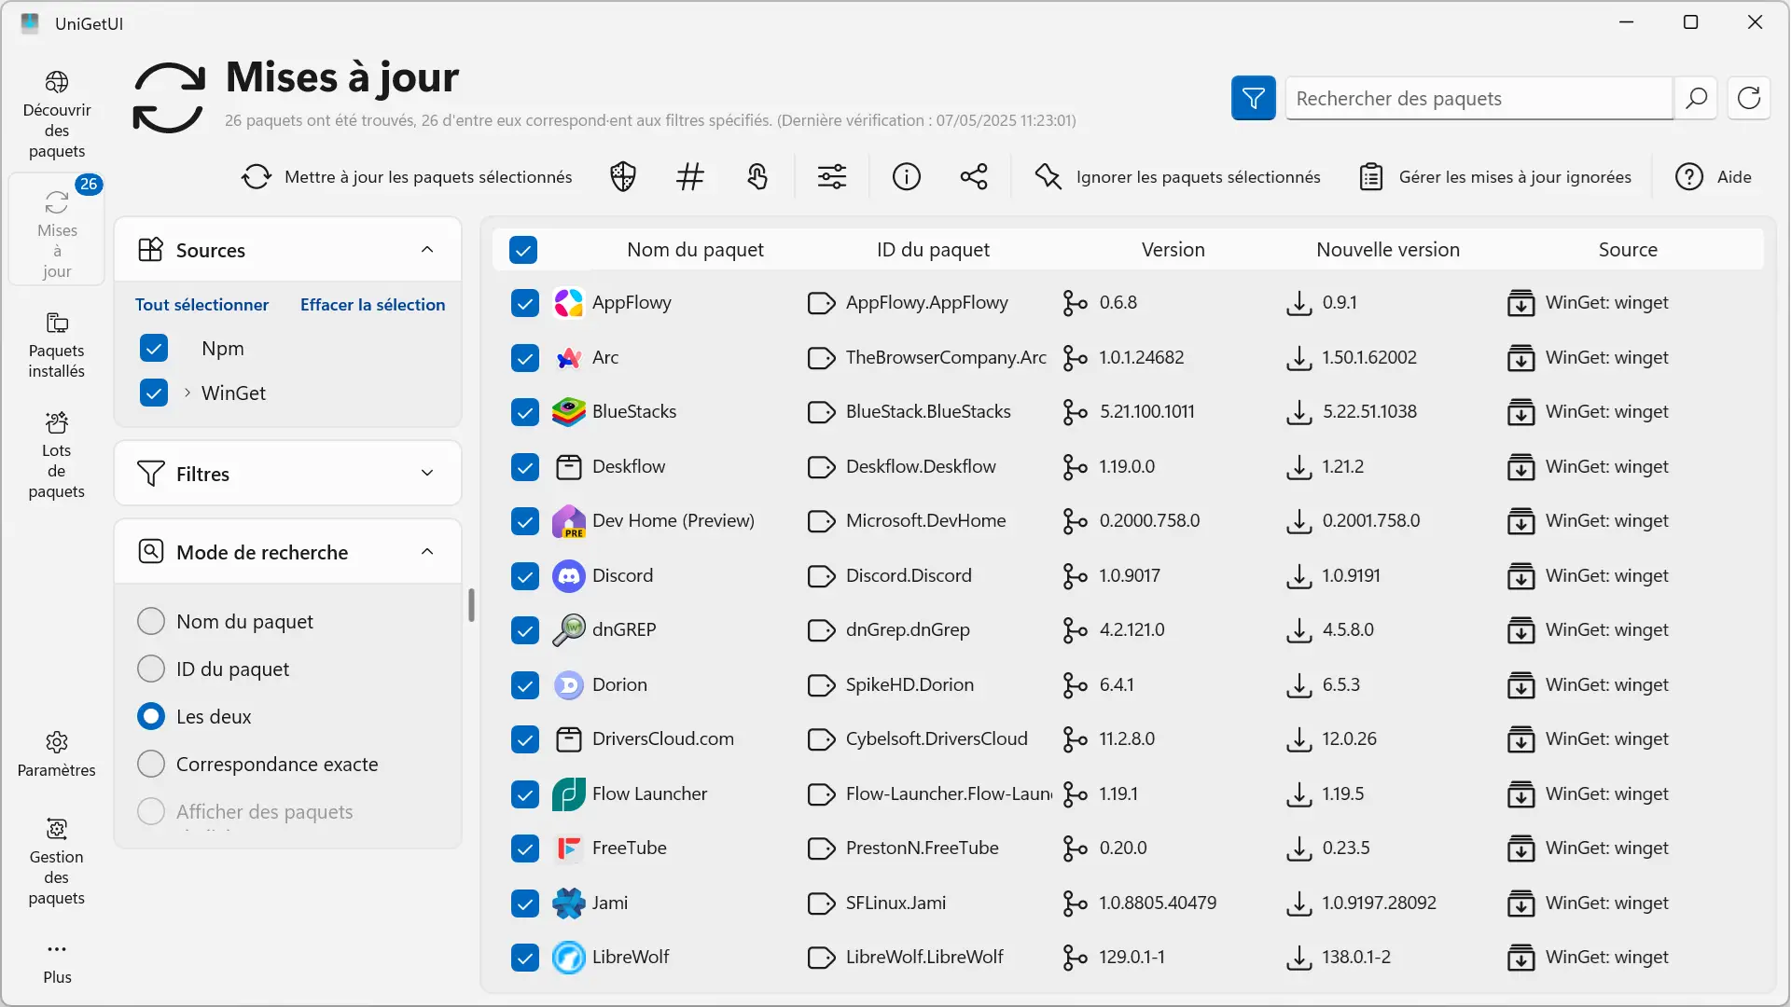Image resolution: width=1791 pixels, height=1007 pixels.
Task: Open the Mises à jour page
Action: click(x=57, y=229)
